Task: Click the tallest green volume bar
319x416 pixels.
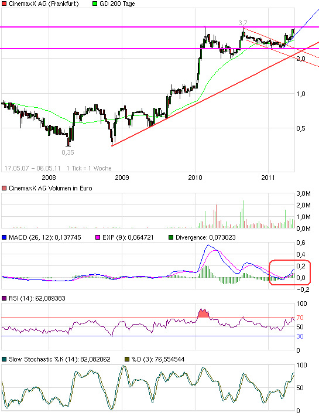Action: [243, 214]
